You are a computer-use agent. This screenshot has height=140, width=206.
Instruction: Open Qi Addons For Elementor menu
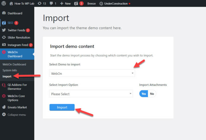17,87
